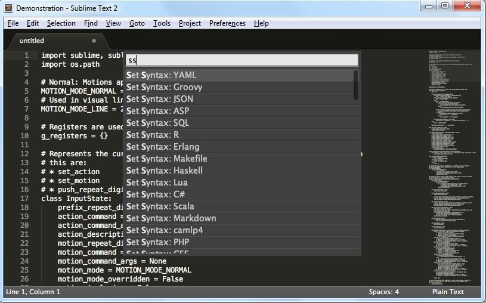
Task: Open the File menu
Action: 13,23
